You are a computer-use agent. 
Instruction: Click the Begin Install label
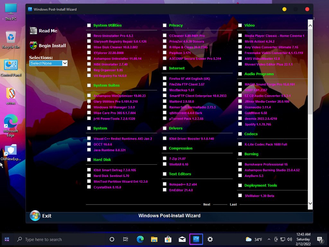[52, 46]
